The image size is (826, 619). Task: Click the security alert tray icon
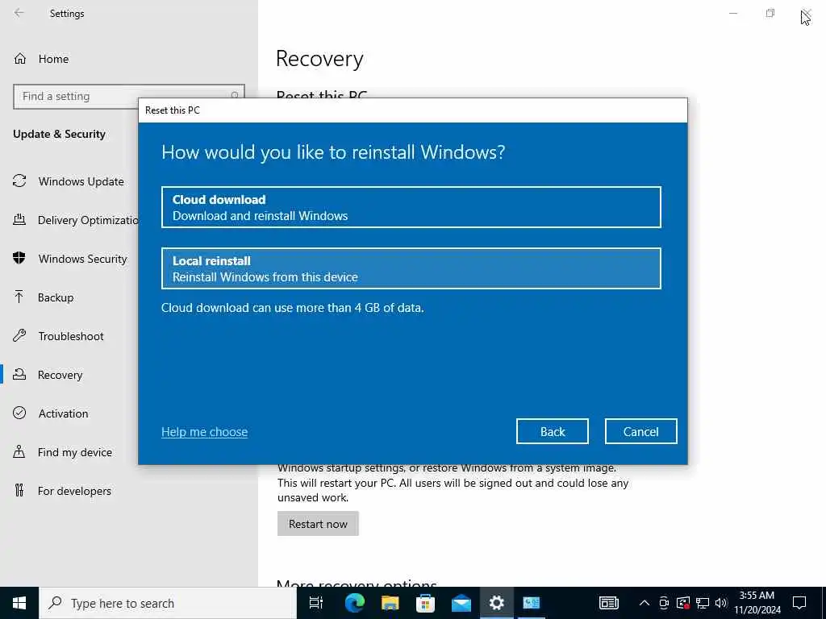pyautogui.click(x=682, y=603)
